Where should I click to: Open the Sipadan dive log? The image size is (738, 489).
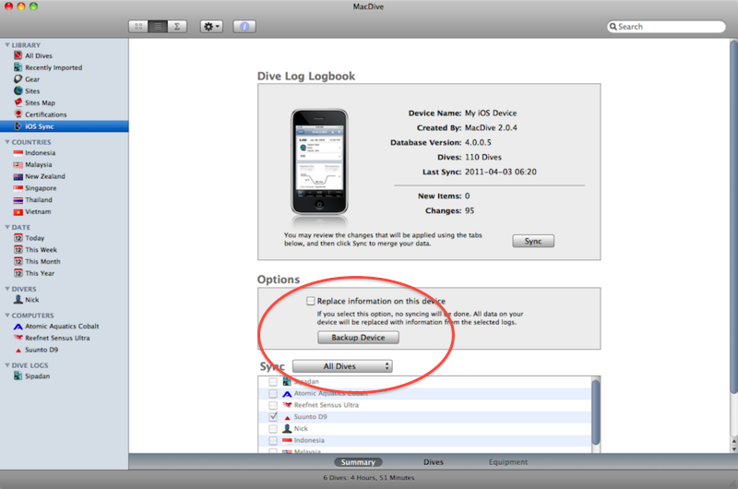(x=39, y=376)
